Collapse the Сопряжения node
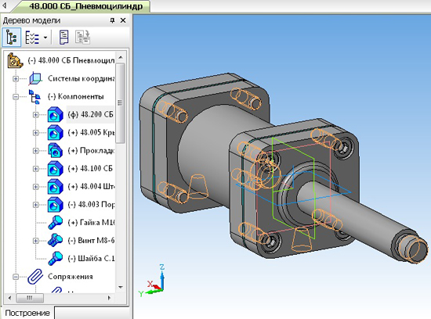Viewport: 431px width, 319px height. [16, 277]
